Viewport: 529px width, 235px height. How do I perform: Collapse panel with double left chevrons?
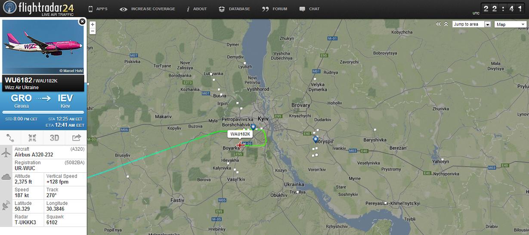pos(438,24)
